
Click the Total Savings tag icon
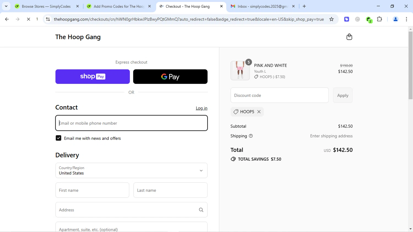click(x=233, y=159)
